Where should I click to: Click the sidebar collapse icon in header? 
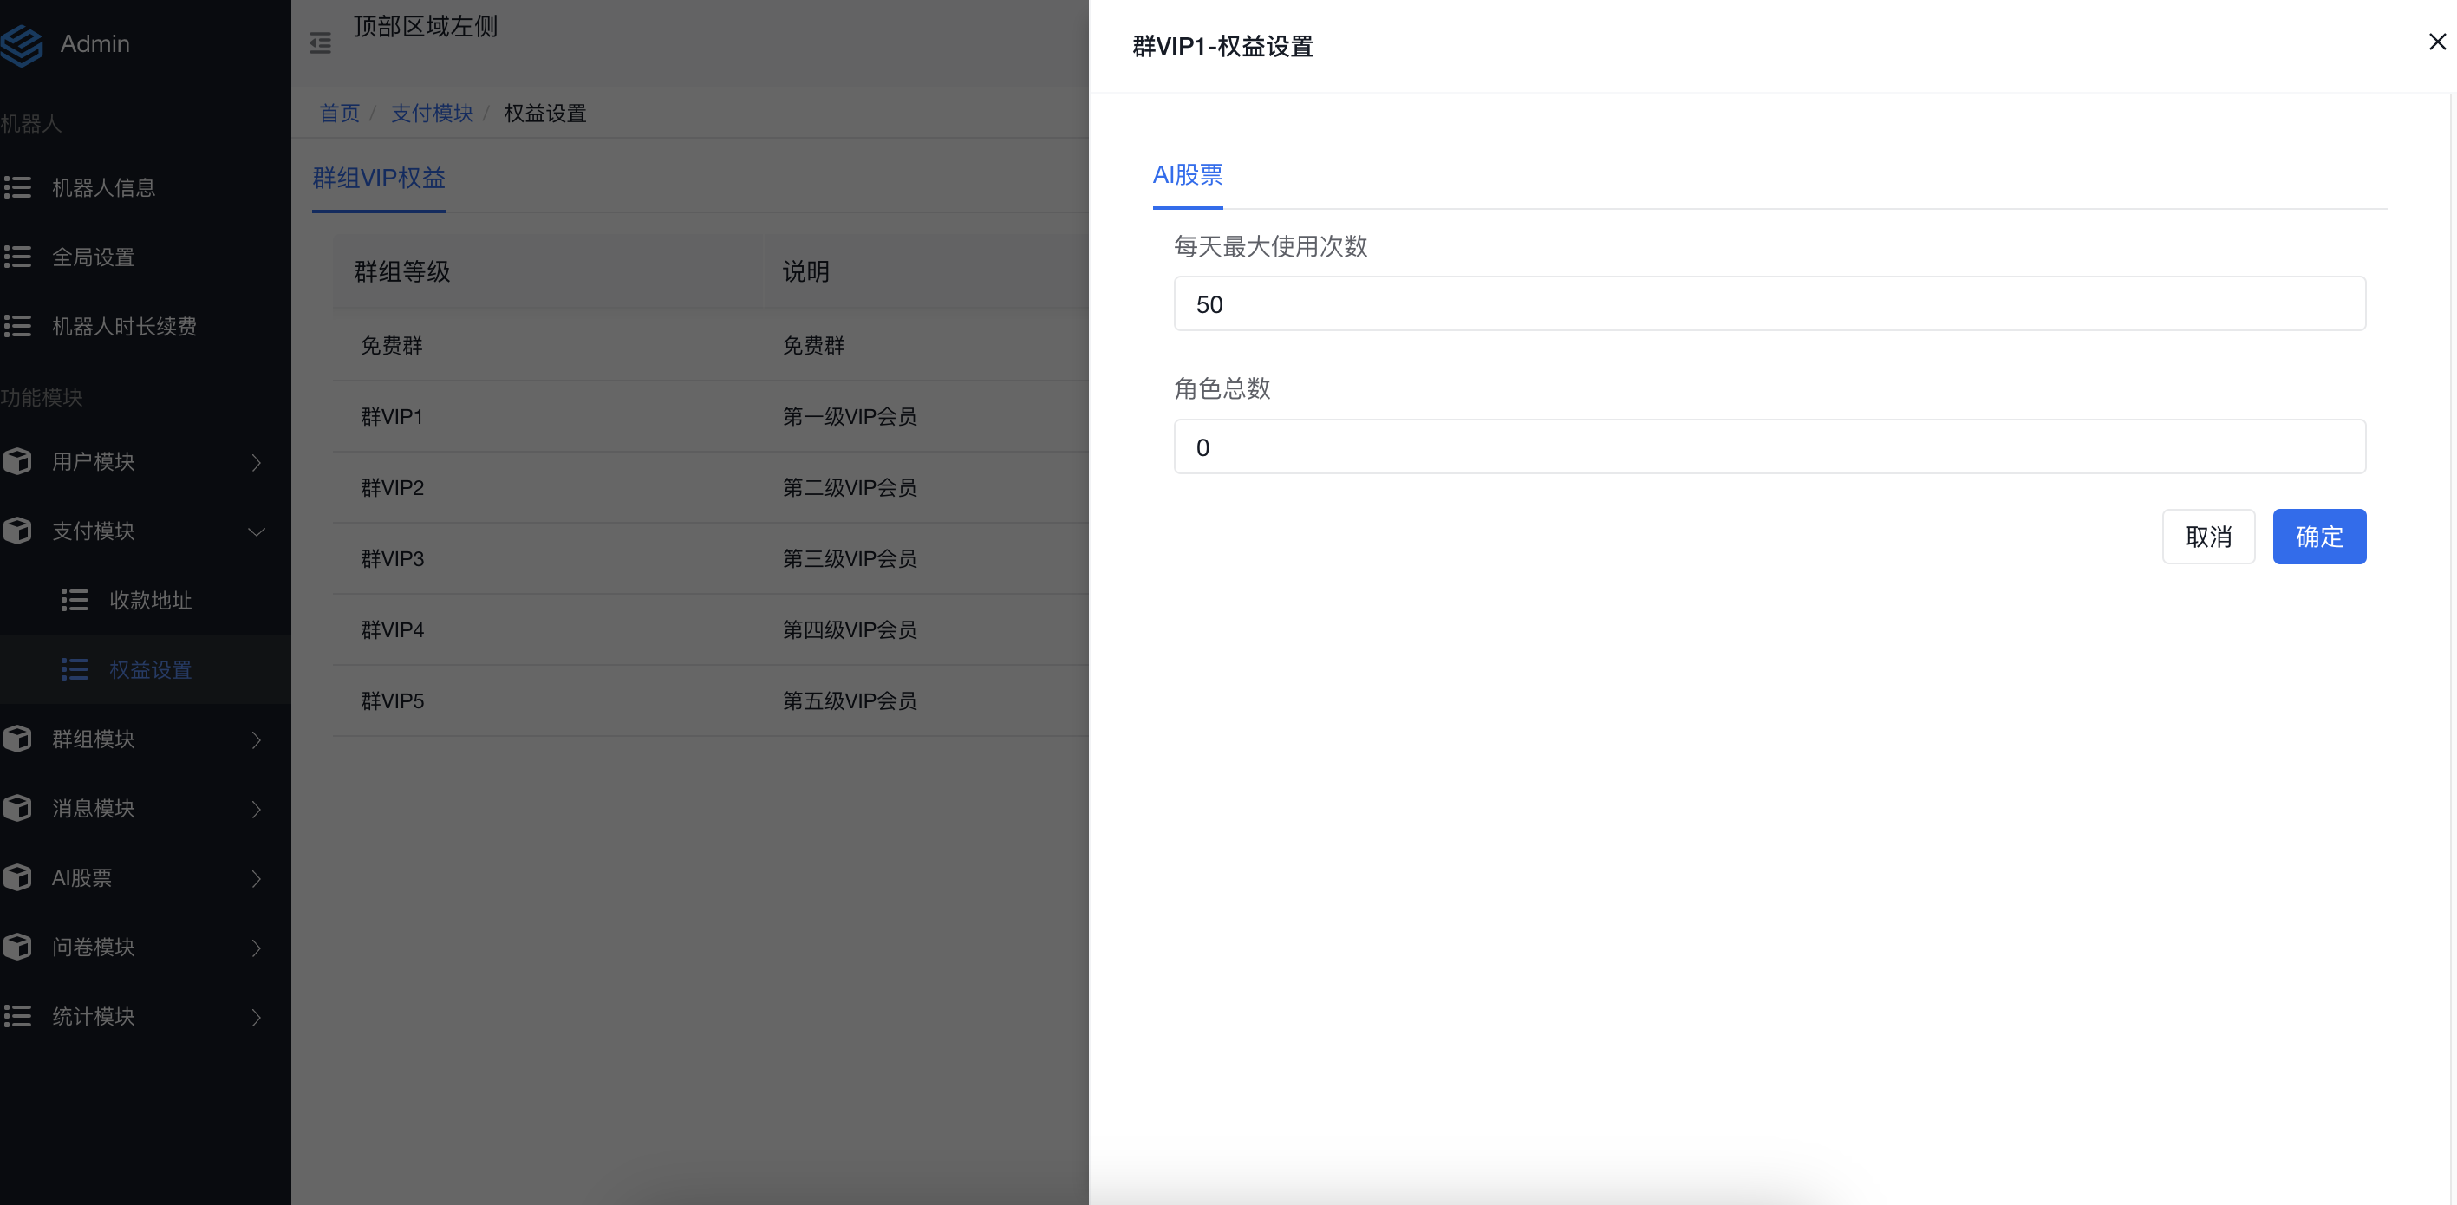(x=321, y=43)
